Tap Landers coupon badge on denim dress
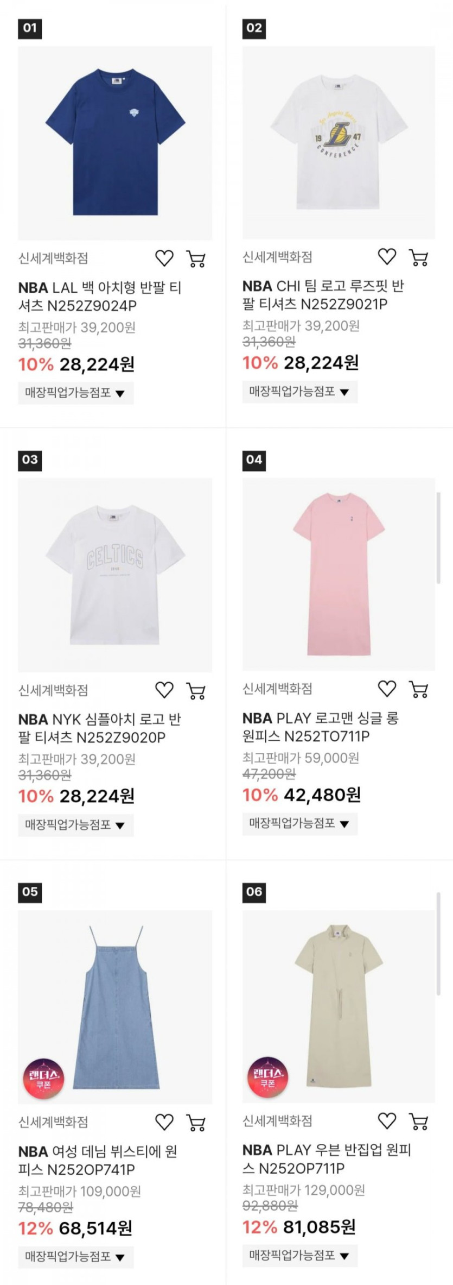Image resolution: width=453 pixels, height=1285 pixels. click(x=43, y=1078)
